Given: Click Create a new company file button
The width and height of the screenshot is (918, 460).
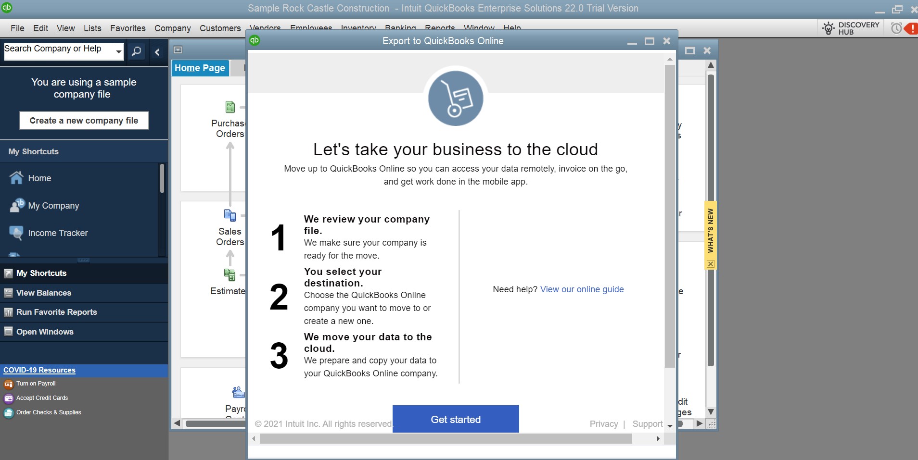Looking at the screenshot, I should pyautogui.click(x=84, y=121).
